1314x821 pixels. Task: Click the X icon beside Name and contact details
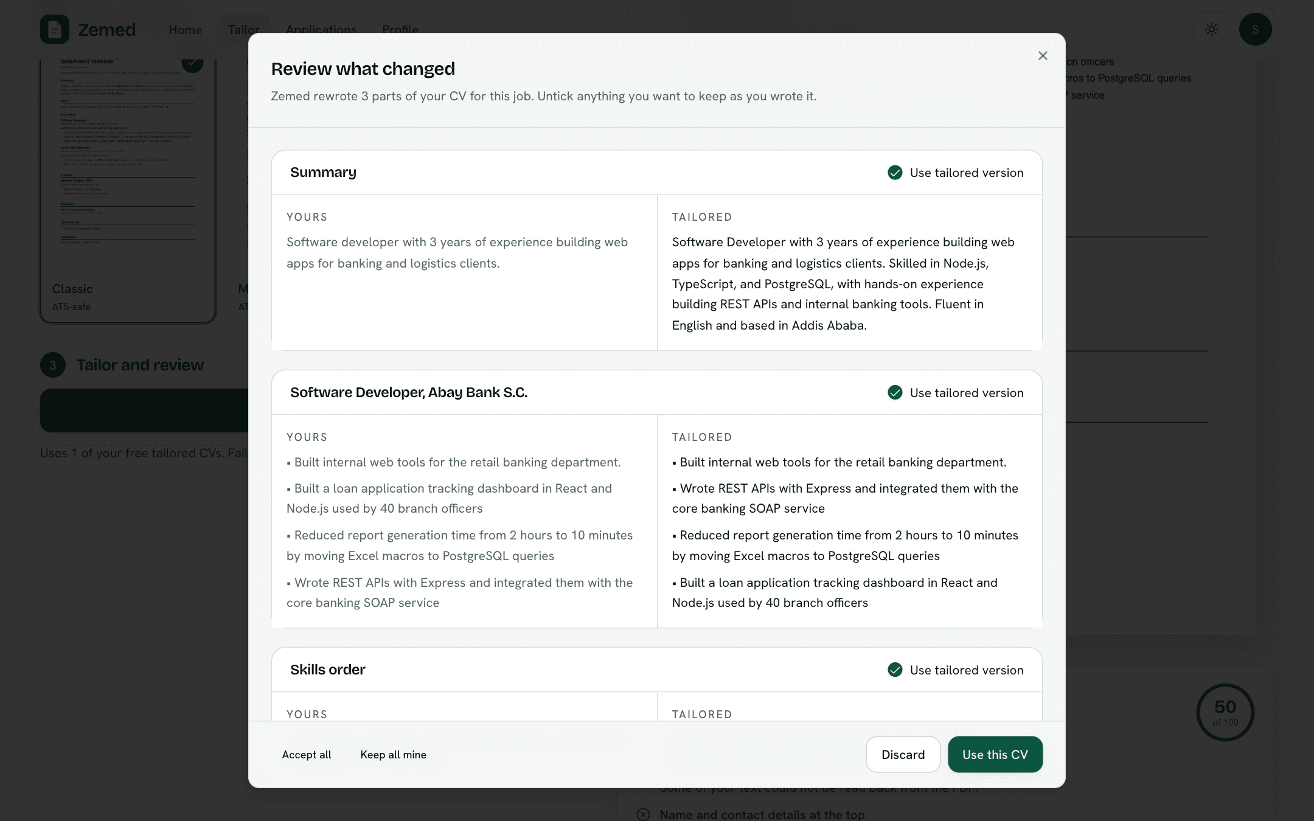click(x=643, y=814)
